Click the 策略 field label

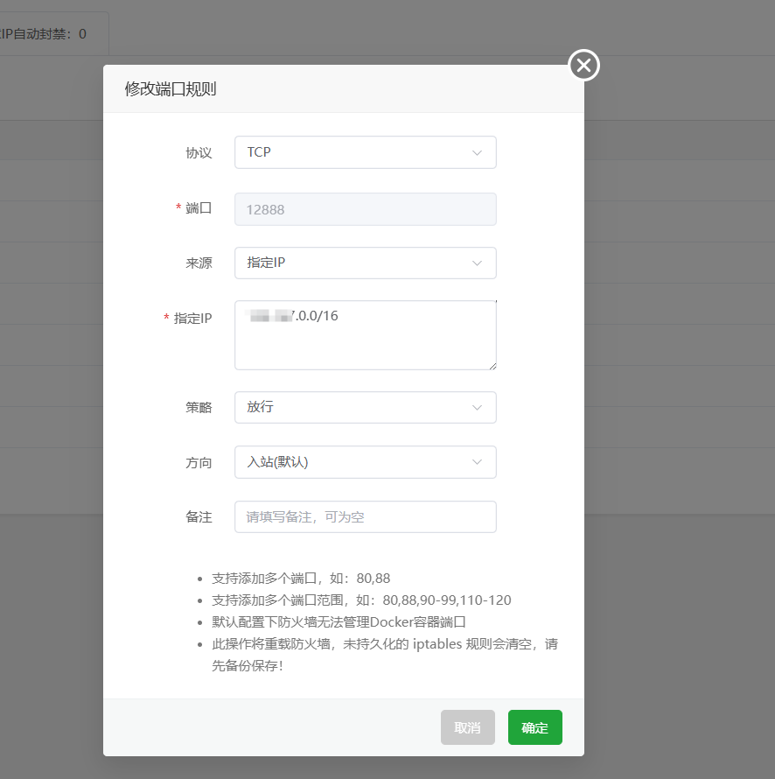199,407
